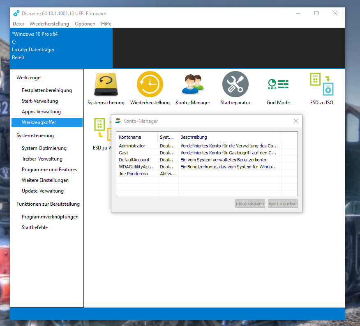The height and width of the screenshot is (326, 360).
Task: Open Startbefehle in the sidebar
Action: point(47,227)
